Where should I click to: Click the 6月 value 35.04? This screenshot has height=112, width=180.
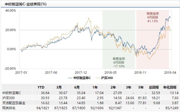point(81,93)
